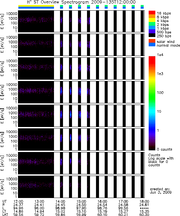Click the '500 bps' legend label
The image size is (180, 216).
(x=164, y=32)
